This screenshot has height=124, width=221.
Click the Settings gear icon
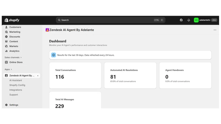[x=6, y=105]
